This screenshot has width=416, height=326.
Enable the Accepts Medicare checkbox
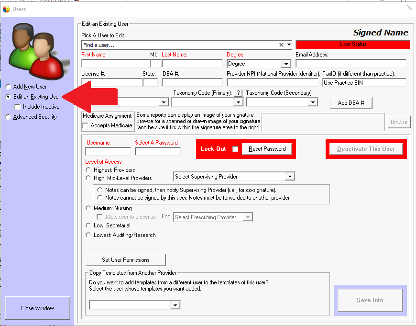[86, 125]
